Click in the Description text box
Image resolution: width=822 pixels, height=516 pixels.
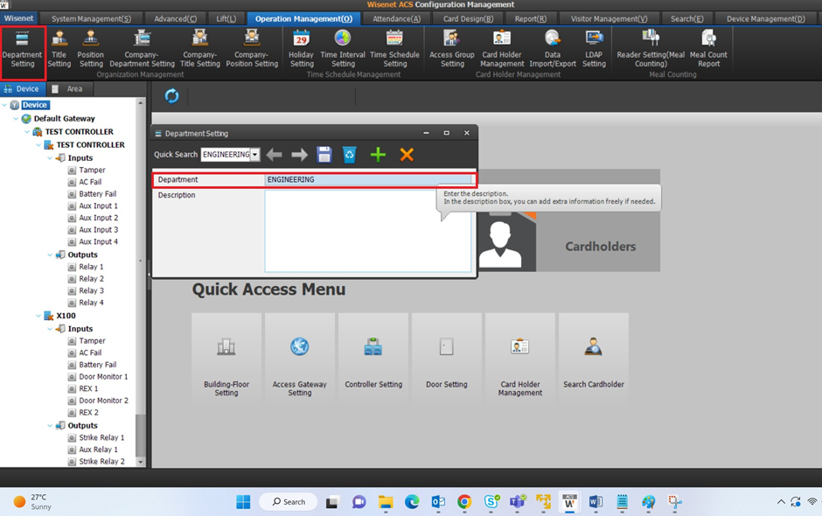367,231
